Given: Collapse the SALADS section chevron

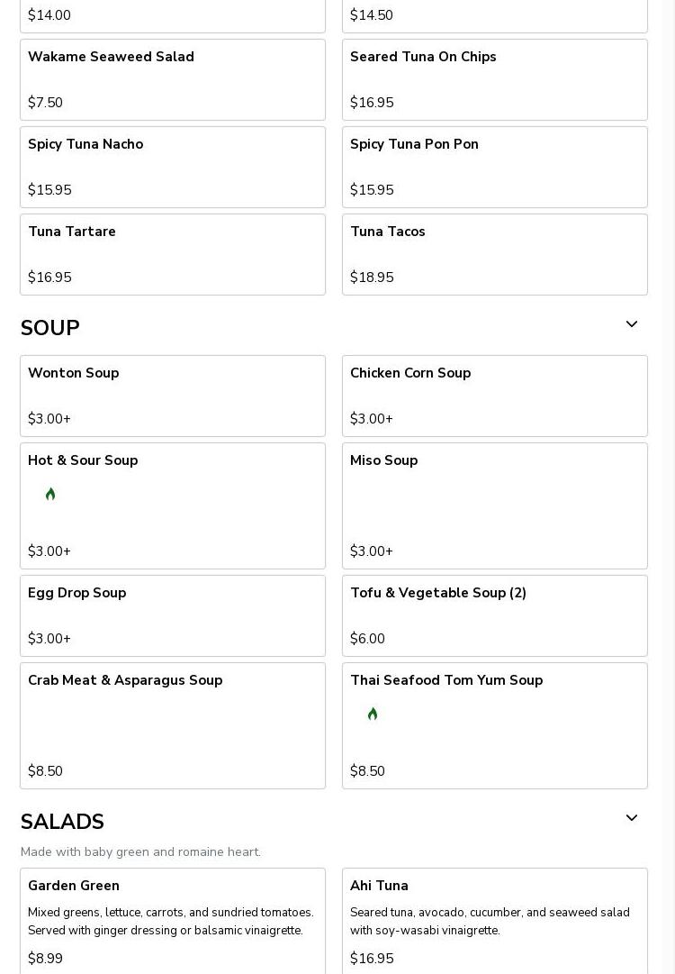Looking at the screenshot, I should (632, 818).
